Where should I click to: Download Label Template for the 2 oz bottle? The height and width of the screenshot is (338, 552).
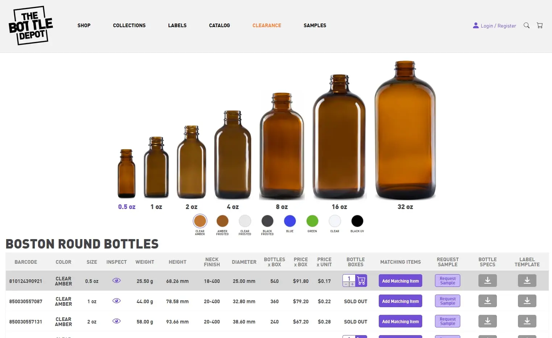coord(527,321)
